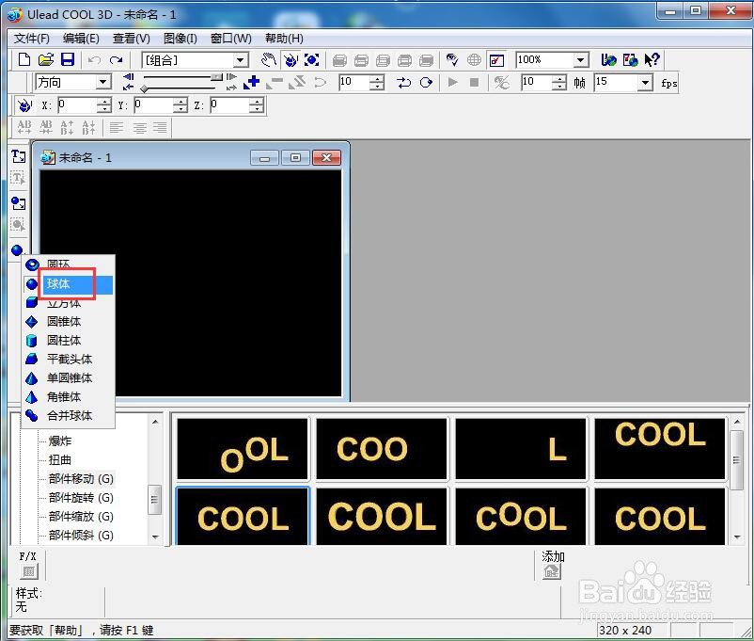Undo the last action

[x=94, y=59]
